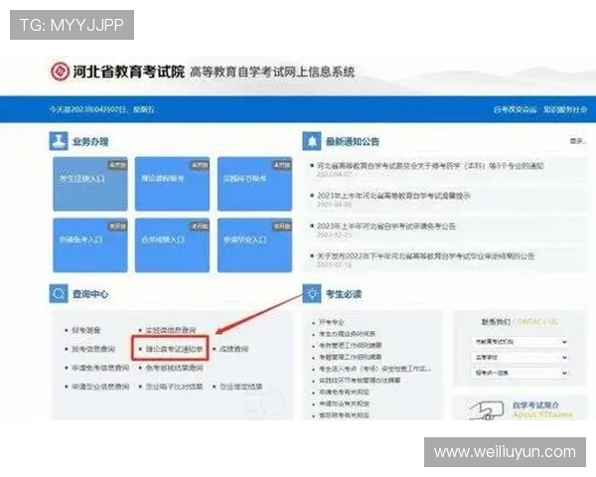The height and width of the screenshot is (477, 596).
Task: Click the 最新通知公告 bell icon
Action: pyautogui.click(x=312, y=141)
